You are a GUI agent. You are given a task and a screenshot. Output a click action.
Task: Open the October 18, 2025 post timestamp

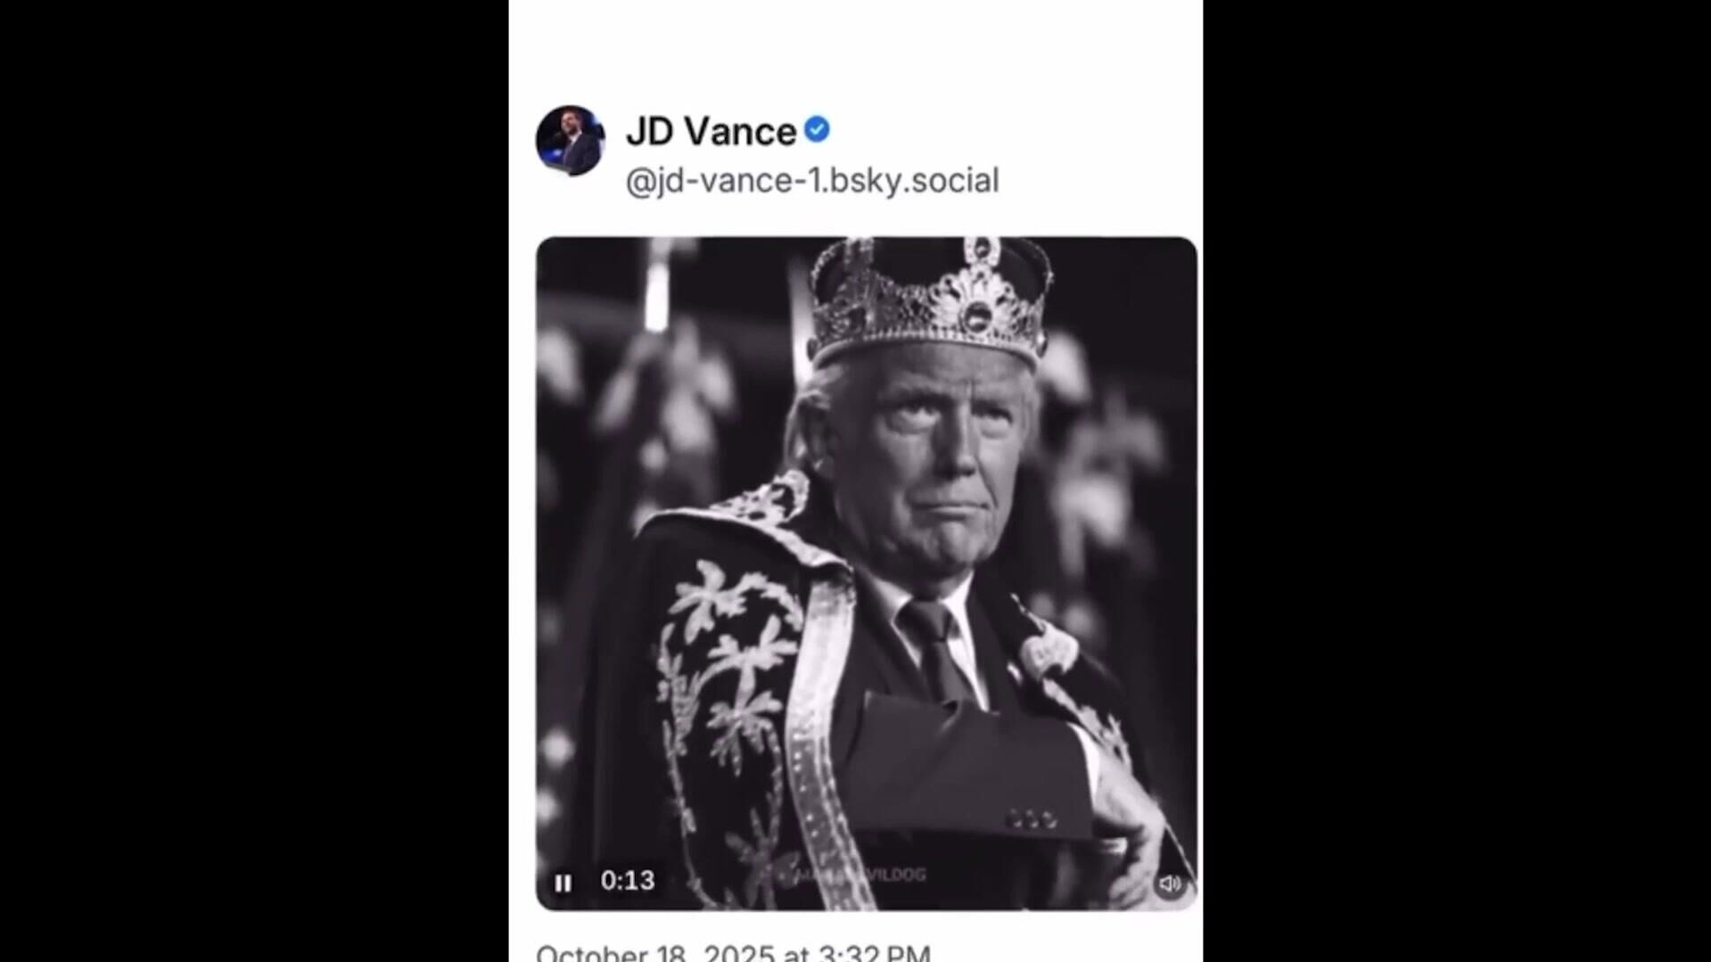click(733, 952)
